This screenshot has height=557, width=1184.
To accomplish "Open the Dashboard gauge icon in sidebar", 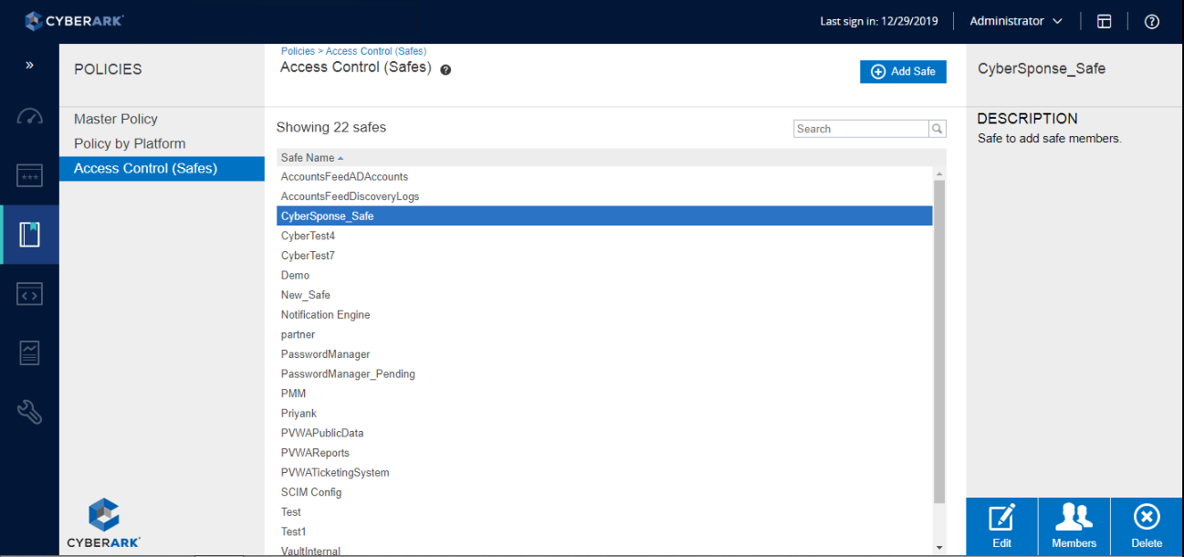I will tap(29, 117).
